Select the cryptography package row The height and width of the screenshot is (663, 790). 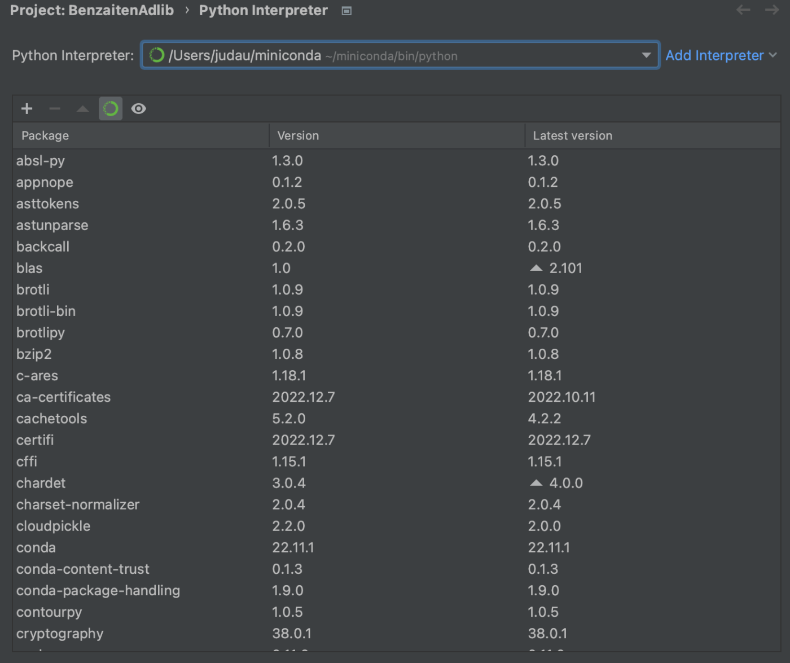tap(397, 634)
